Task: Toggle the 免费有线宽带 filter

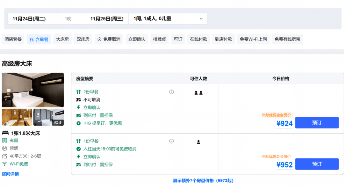Action: point(287,39)
